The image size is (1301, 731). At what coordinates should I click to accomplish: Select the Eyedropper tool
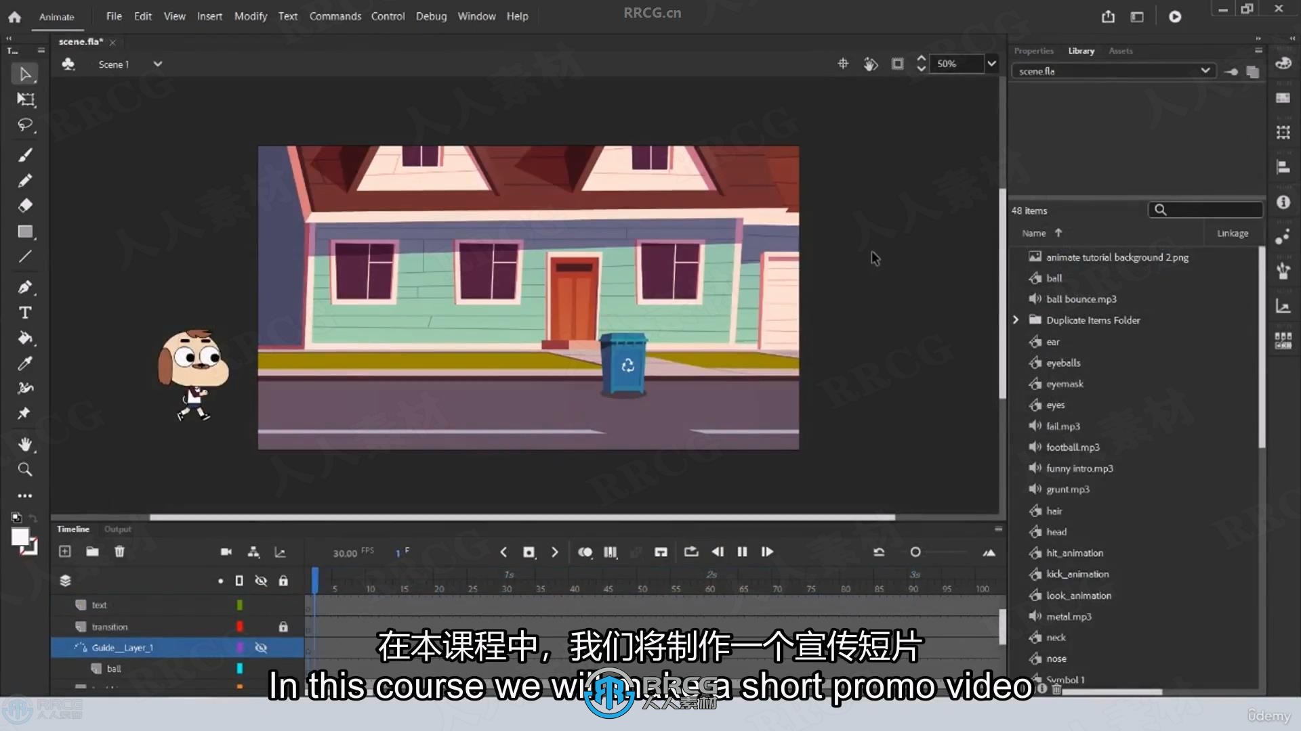pyautogui.click(x=25, y=363)
